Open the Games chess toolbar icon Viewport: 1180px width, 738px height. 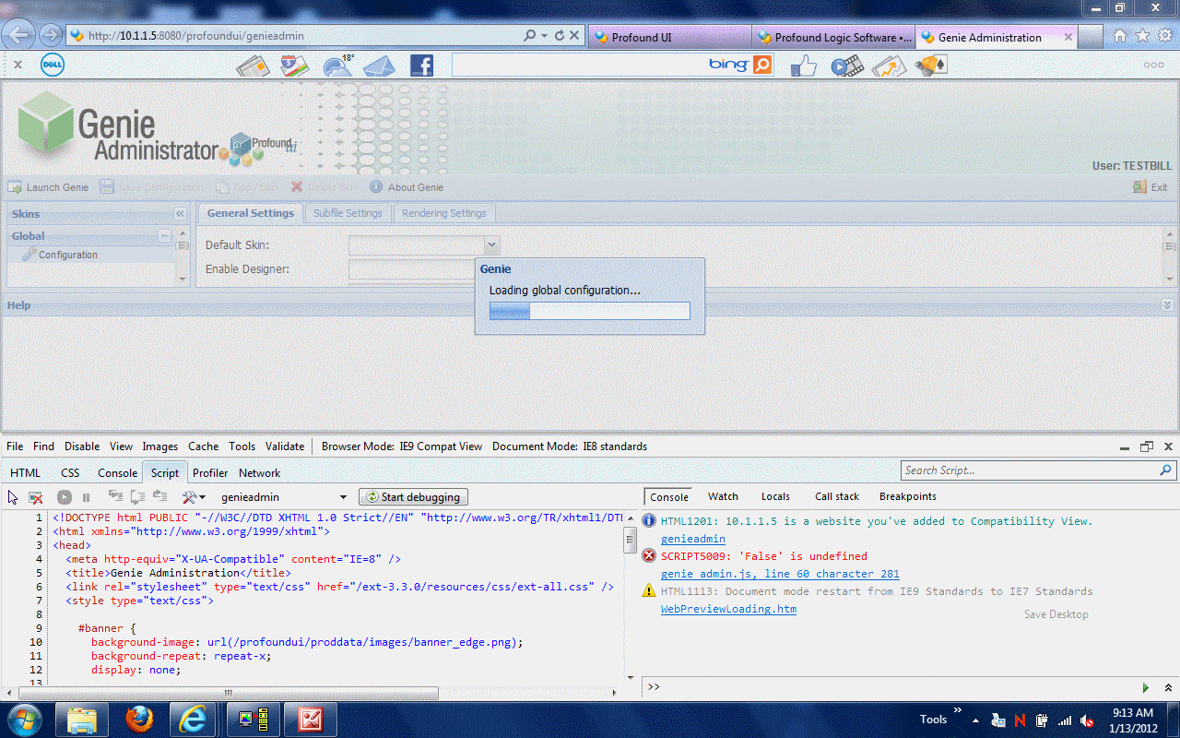click(x=931, y=65)
